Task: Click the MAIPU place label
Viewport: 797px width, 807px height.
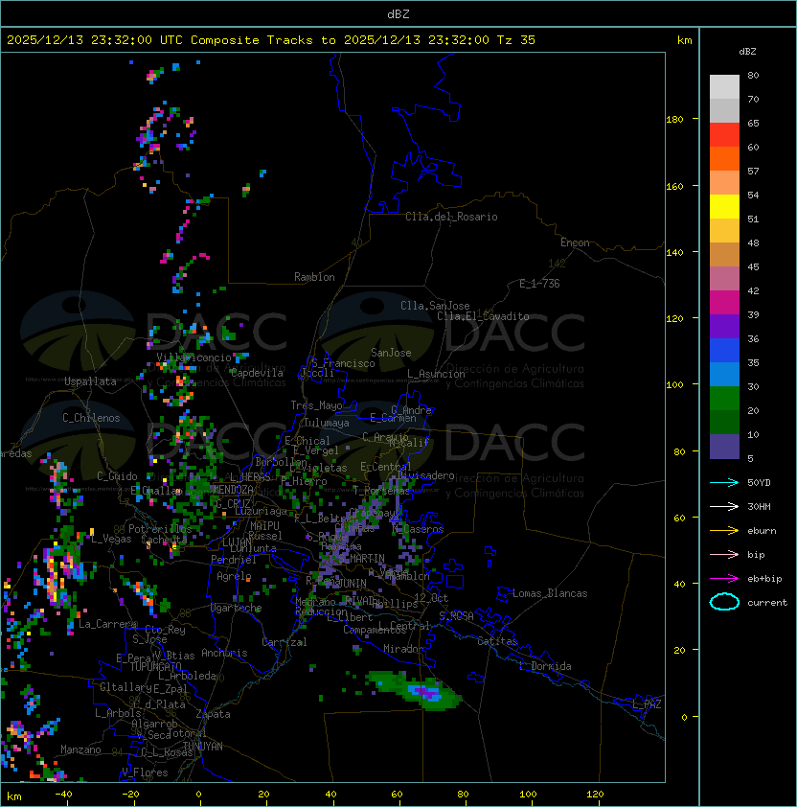Action: point(264,526)
